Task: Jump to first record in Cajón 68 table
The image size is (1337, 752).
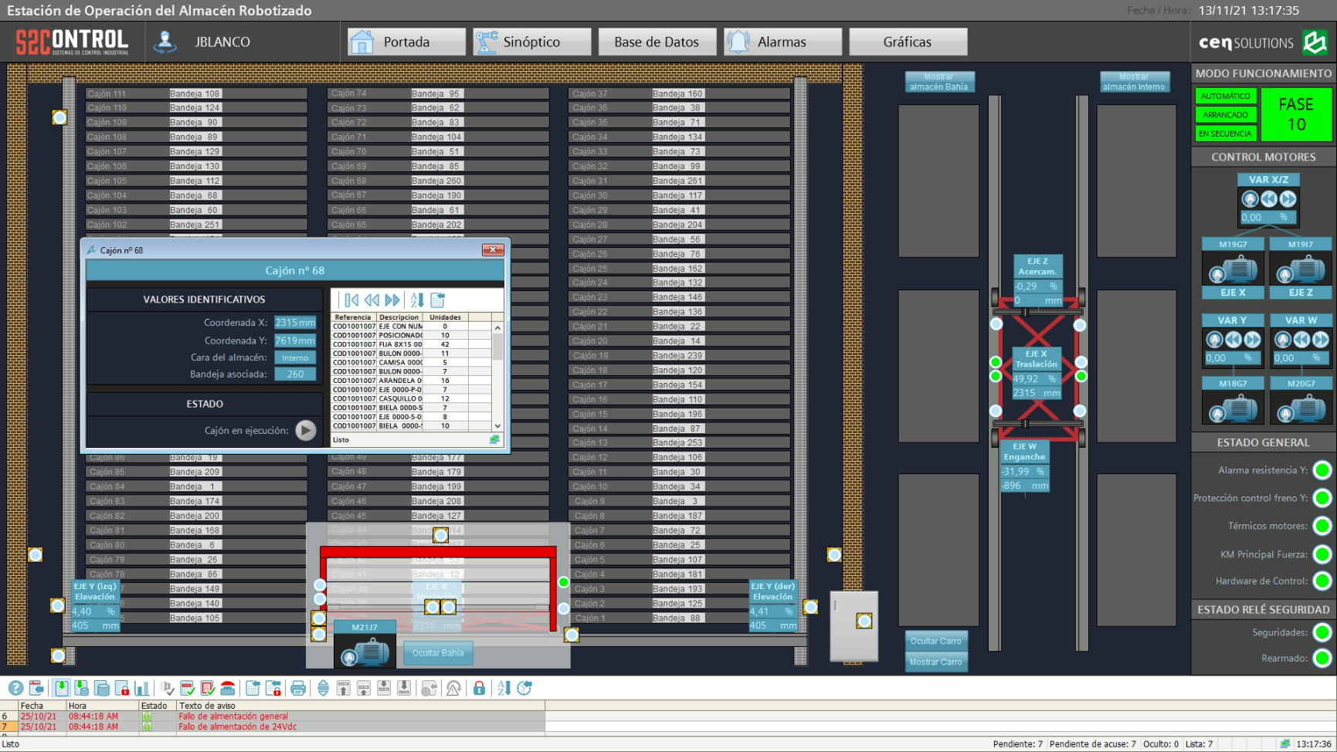Action: (x=351, y=300)
